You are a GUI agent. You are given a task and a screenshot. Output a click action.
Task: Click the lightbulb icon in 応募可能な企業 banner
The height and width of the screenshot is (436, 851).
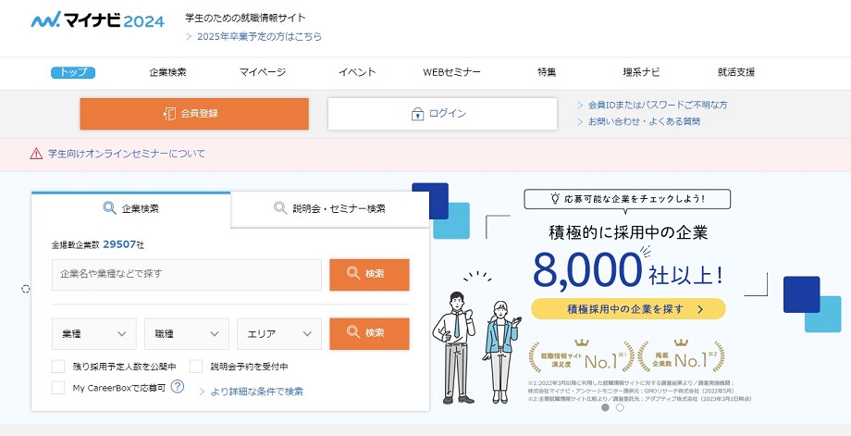click(x=555, y=199)
